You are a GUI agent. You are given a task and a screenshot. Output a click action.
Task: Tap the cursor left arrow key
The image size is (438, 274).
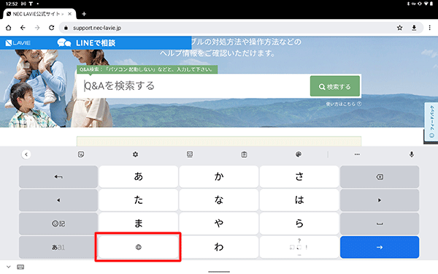click(58, 200)
